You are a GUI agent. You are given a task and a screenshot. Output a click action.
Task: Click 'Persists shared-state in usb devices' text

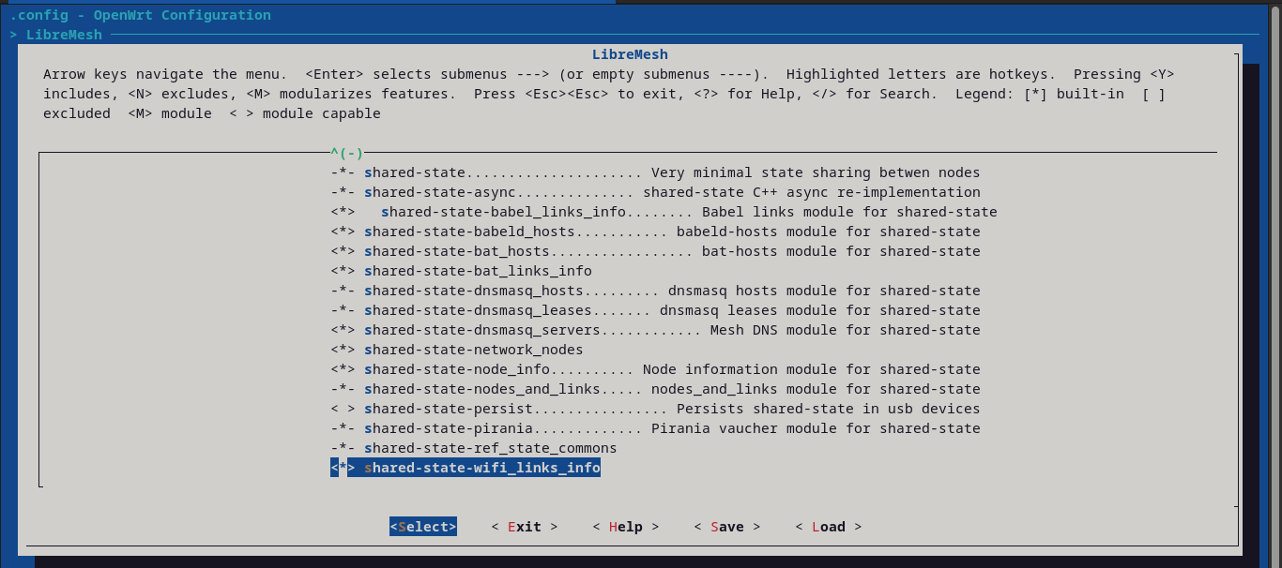pyautogui.click(x=829, y=409)
